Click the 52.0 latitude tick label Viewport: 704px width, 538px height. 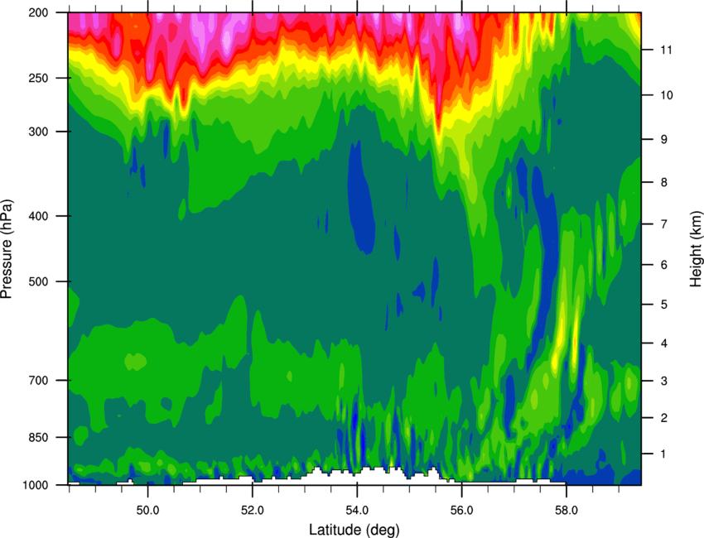pyautogui.click(x=253, y=511)
